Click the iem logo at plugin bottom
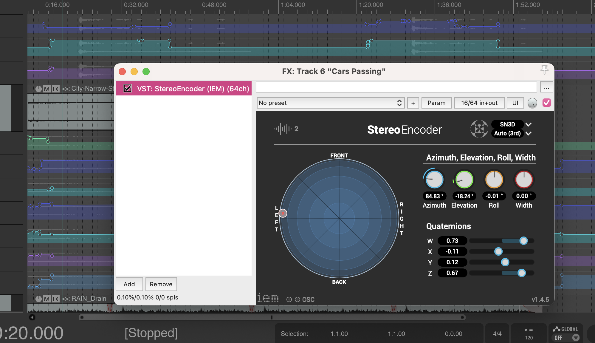The height and width of the screenshot is (343, 595). point(268,298)
